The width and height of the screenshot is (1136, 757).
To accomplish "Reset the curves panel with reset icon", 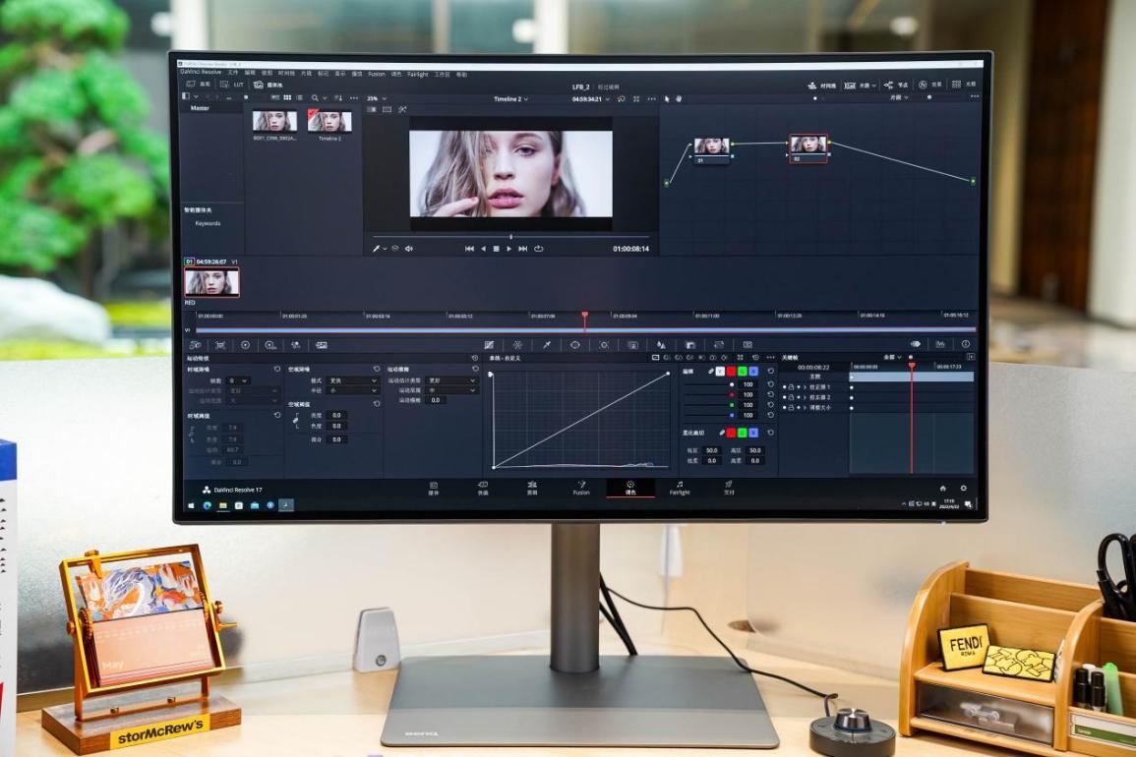I will point(755,358).
